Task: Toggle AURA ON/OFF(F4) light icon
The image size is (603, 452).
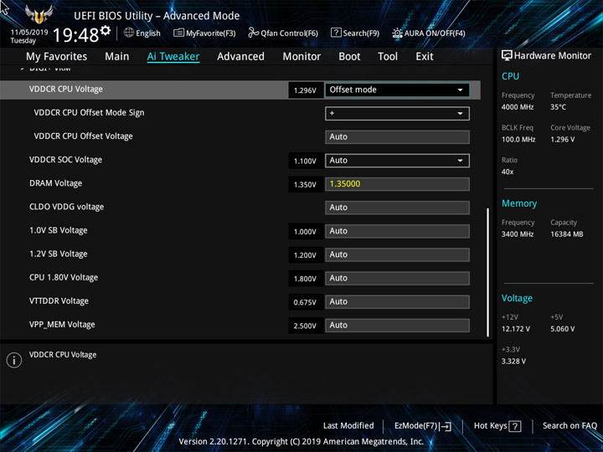Action: click(397, 33)
